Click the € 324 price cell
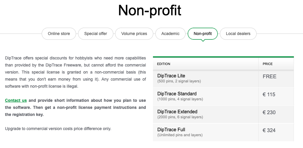Image resolution: width=303 pixels, height=148 pixels. 269,130
